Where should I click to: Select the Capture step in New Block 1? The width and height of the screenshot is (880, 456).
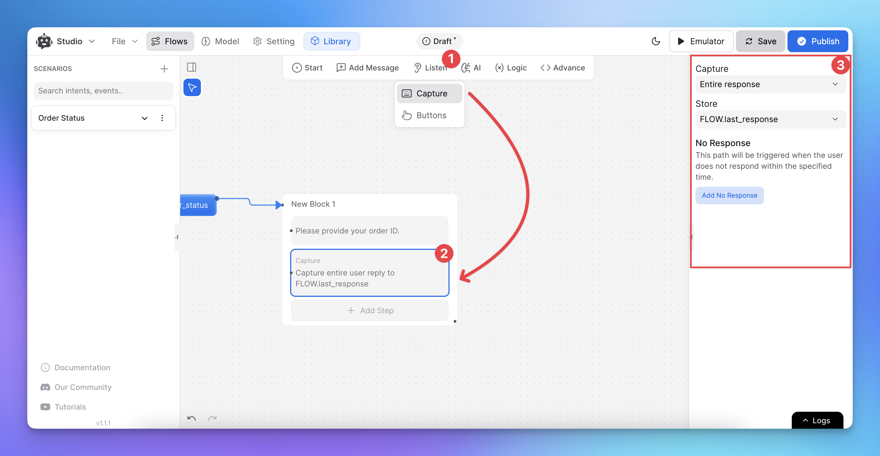(x=370, y=273)
